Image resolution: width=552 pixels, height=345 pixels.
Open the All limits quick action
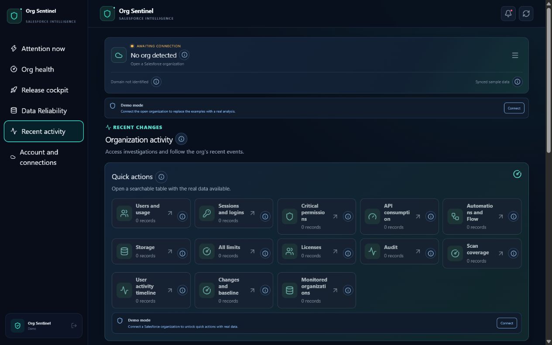pyautogui.click(x=233, y=251)
